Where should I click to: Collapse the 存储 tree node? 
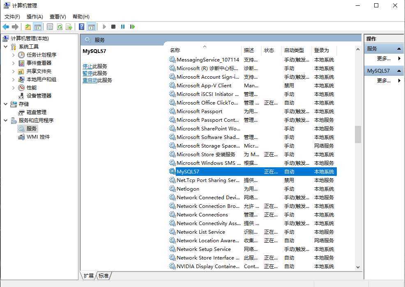click(6, 104)
